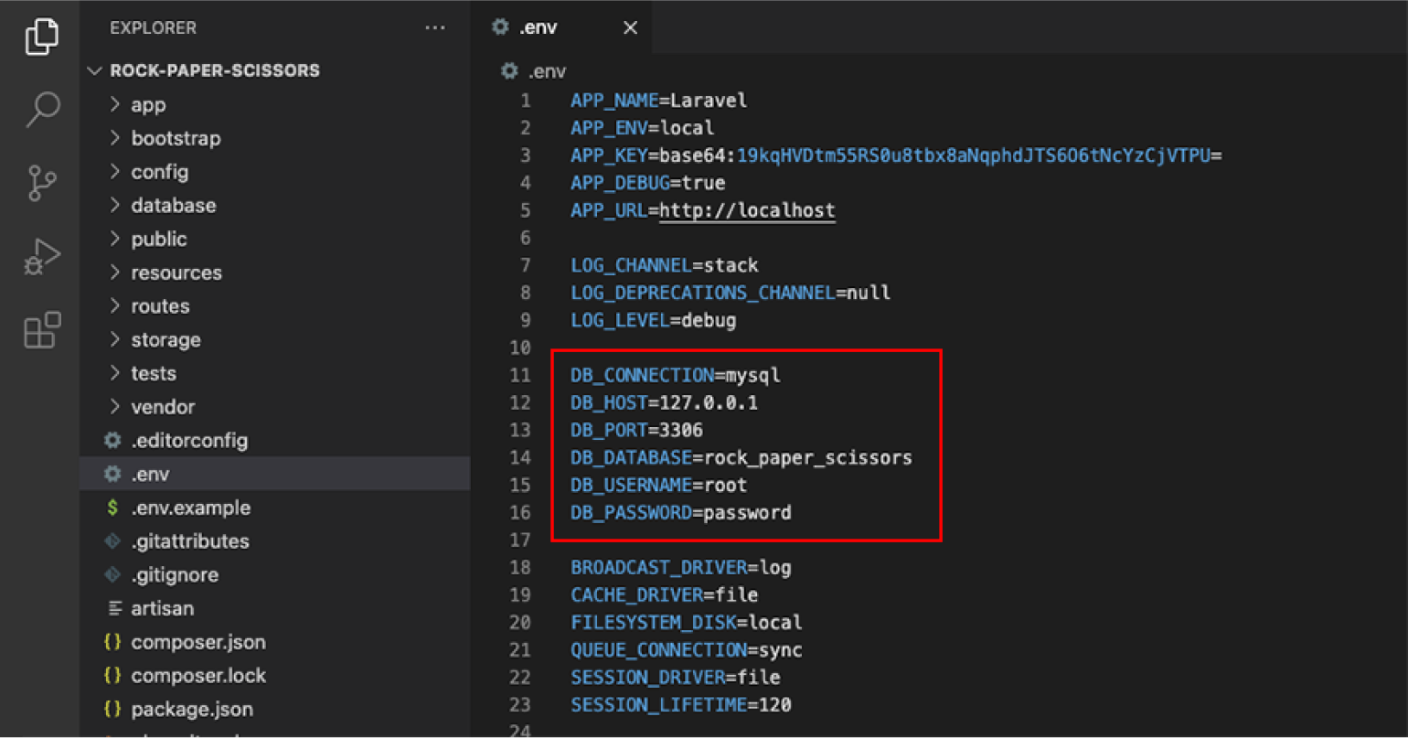Open the package.json file
Image resolution: width=1408 pixels, height=738 pixels.
[x=275, y=709]
